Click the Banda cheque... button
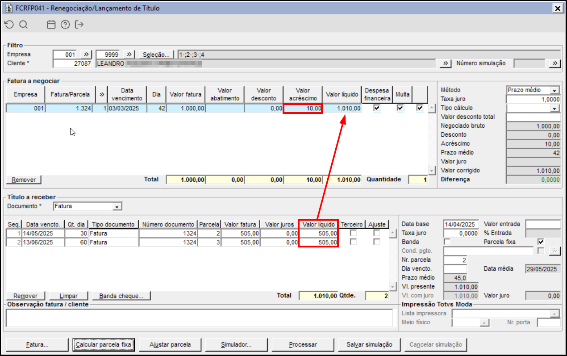567x356 pixels. [121, 296]
